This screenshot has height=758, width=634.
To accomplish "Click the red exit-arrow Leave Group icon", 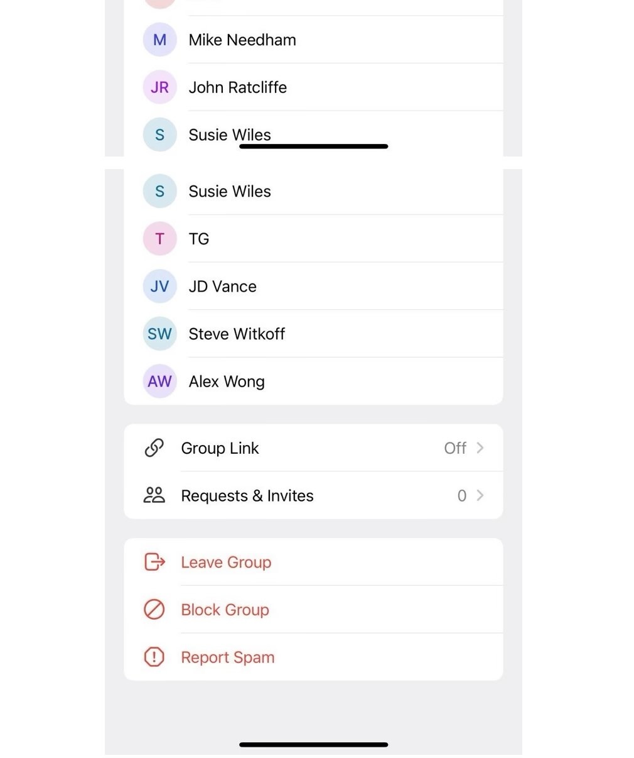I will pyautogui.click(x=154, y=562).
